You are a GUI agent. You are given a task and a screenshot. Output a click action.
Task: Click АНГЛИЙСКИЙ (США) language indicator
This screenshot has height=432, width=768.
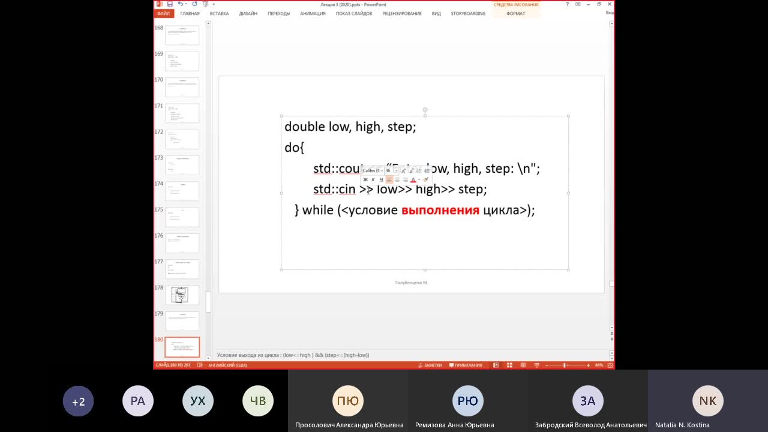click(x=227, y=365)
